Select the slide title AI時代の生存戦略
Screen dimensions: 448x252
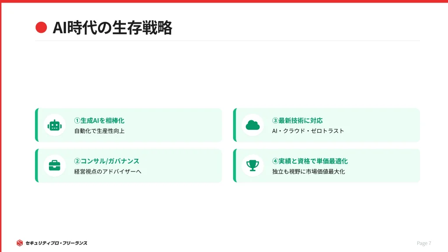click(x=112, y=28)
